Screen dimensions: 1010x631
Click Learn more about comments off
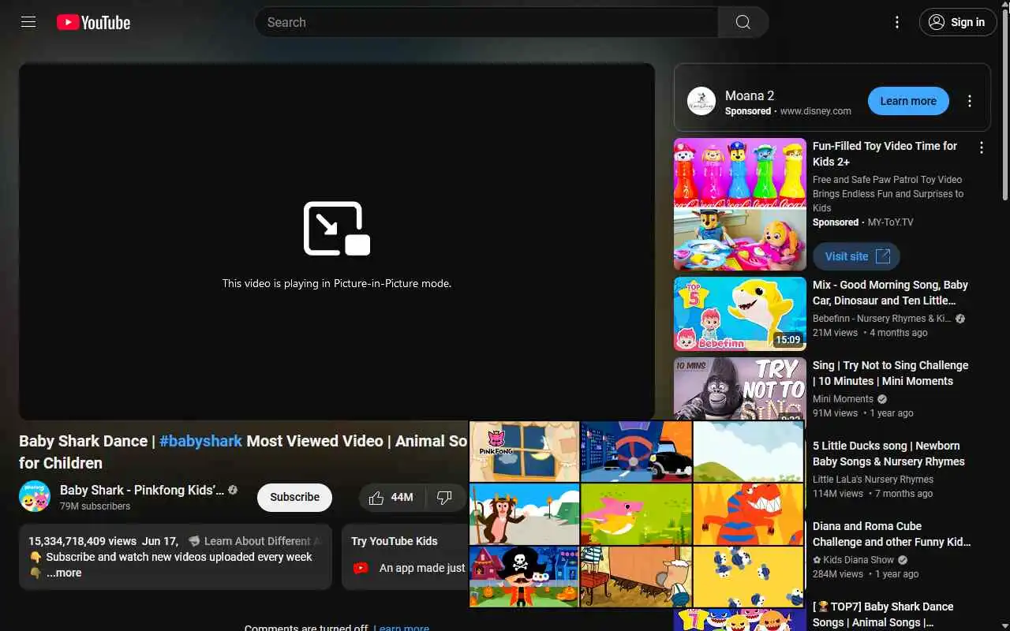[x=402, y=628]
